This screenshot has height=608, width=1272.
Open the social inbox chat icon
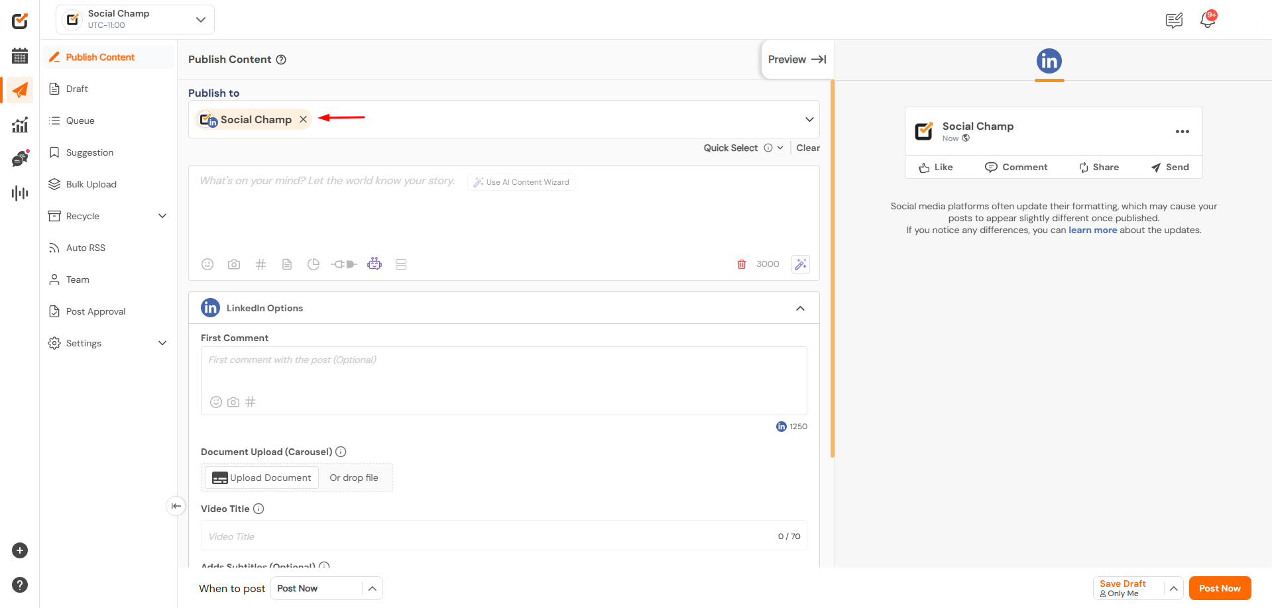point(20,158)
